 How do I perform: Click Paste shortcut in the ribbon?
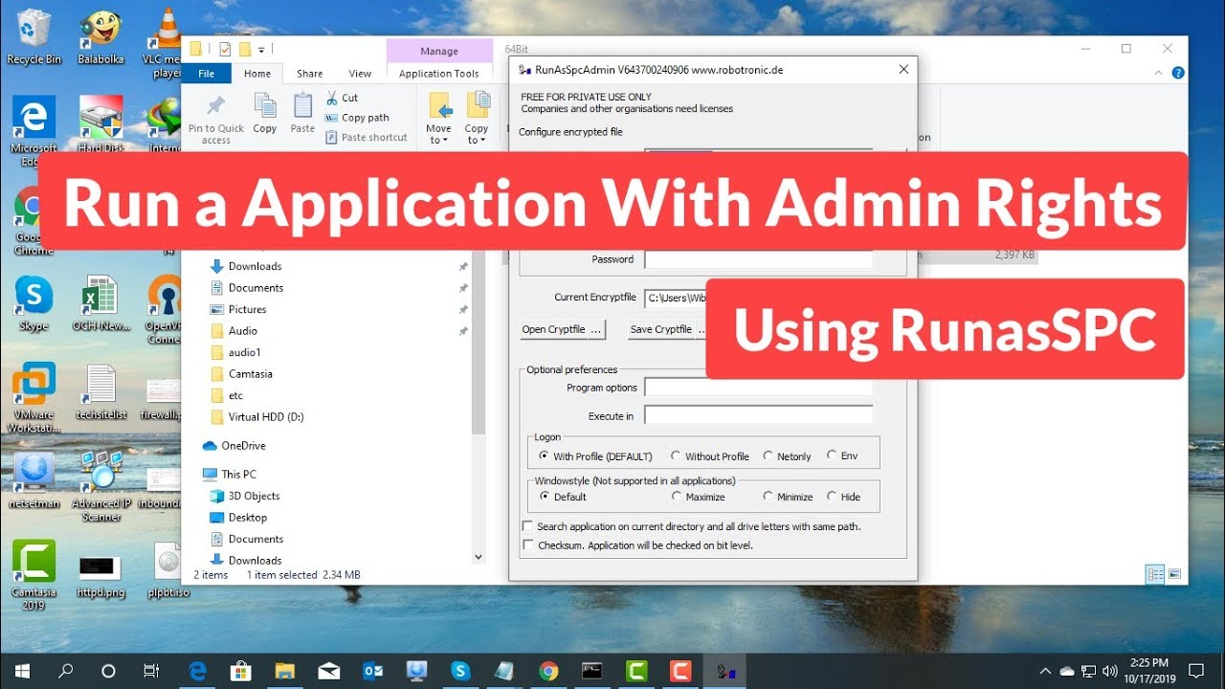pos(366,137)
